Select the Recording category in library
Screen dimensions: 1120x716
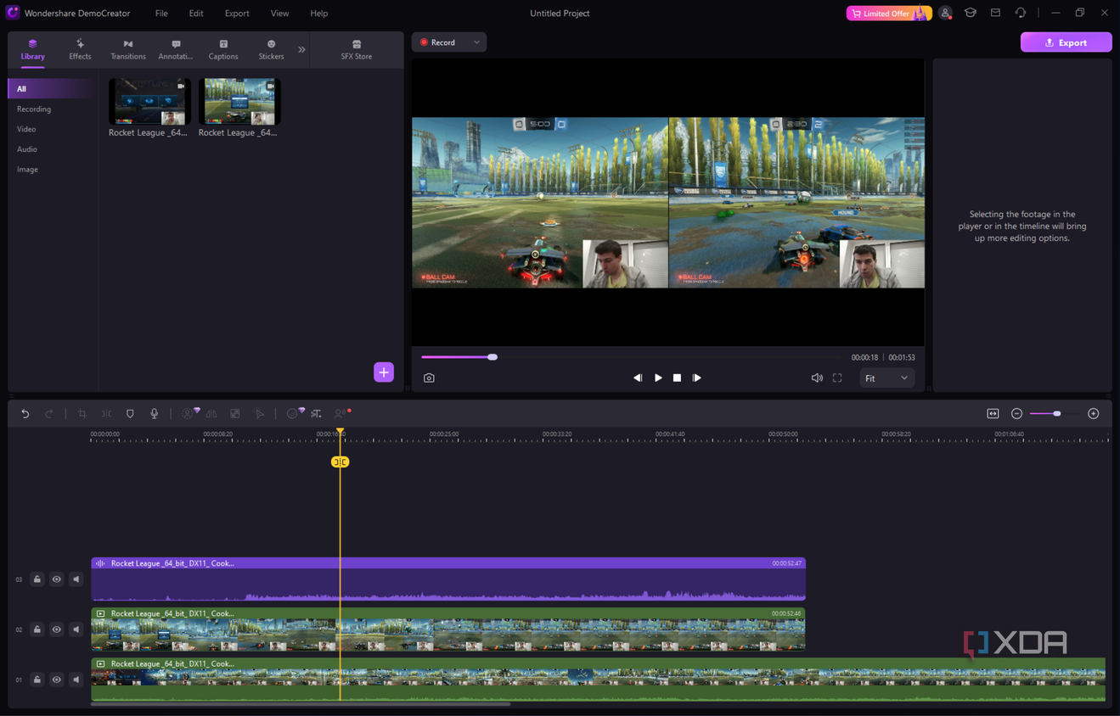[34, 109]
